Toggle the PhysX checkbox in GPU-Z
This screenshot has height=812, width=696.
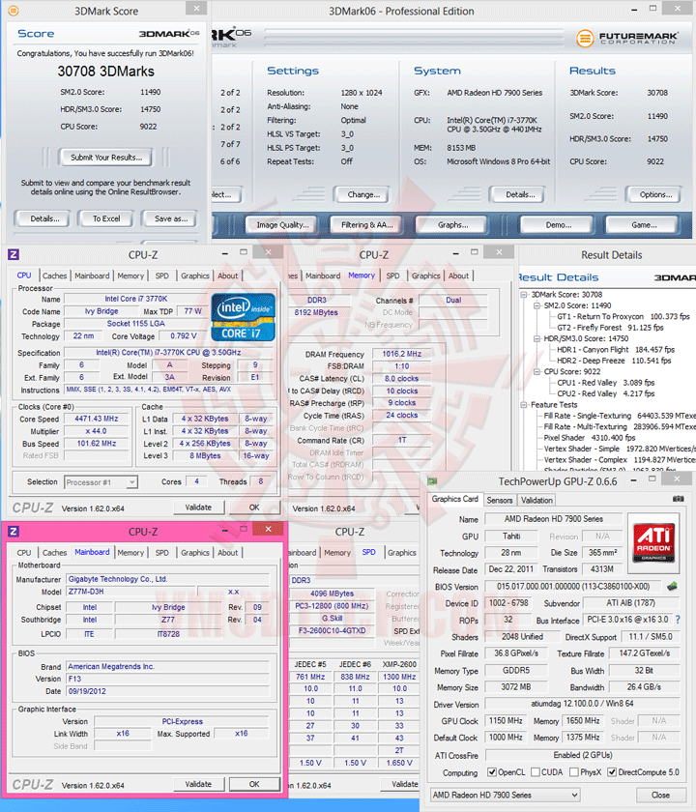coord(574,772)
